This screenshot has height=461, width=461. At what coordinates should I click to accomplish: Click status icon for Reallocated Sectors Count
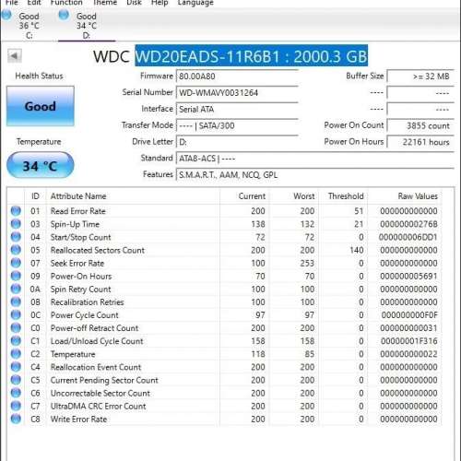[x=16, y=250]
